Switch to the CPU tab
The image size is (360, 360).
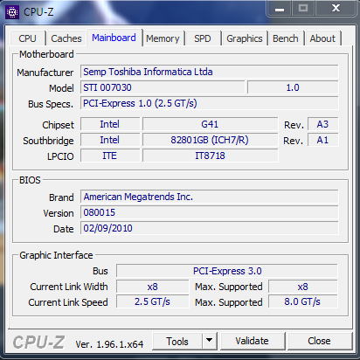(28, 38)
